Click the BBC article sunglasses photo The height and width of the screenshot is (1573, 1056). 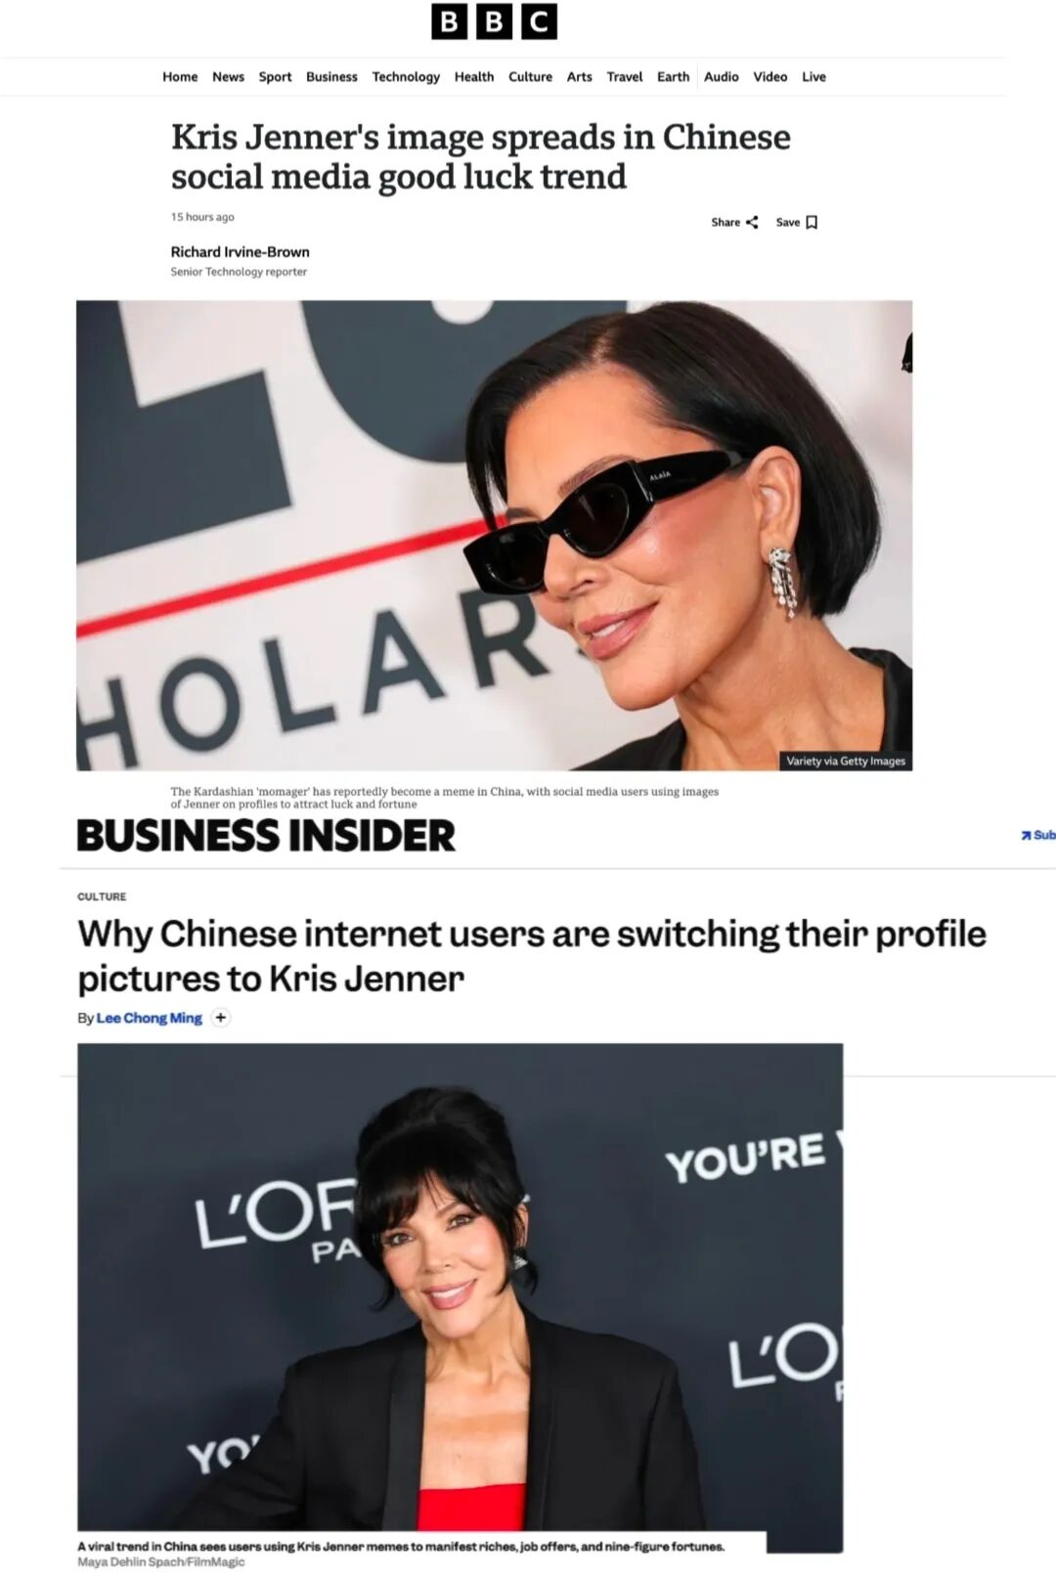pyautogui.click(x=494, y=535)
